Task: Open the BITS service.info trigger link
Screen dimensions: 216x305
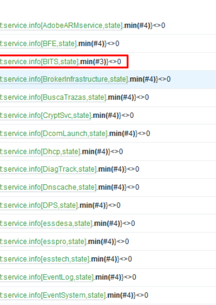Action: [x=39, y=61]
